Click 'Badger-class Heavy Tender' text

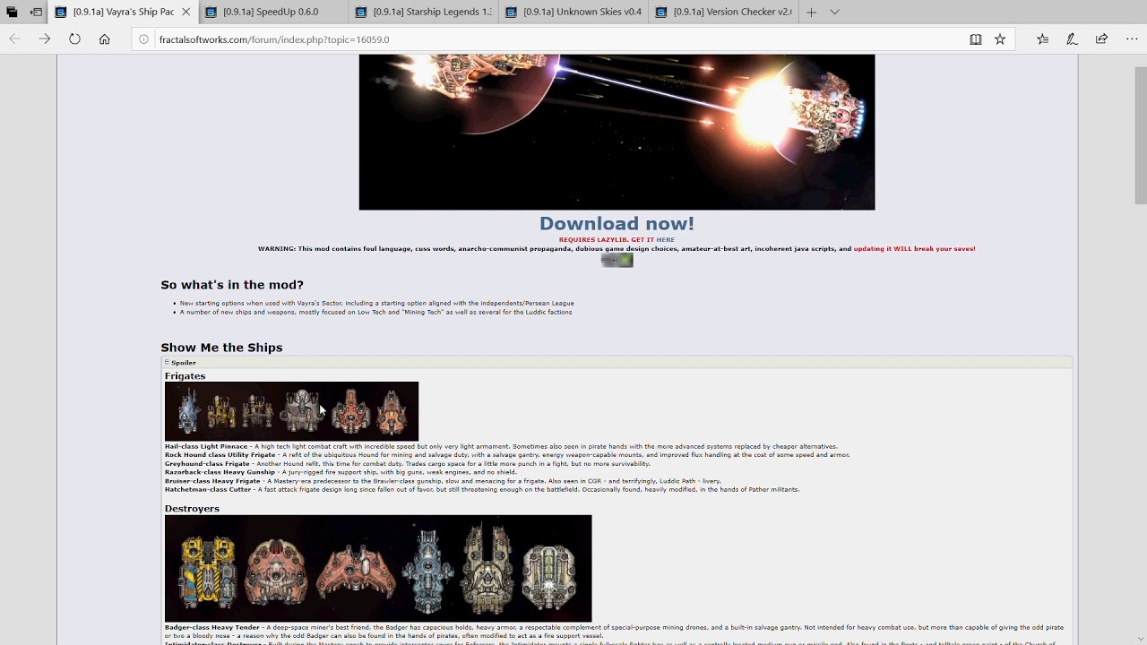[x=212, y=627]
